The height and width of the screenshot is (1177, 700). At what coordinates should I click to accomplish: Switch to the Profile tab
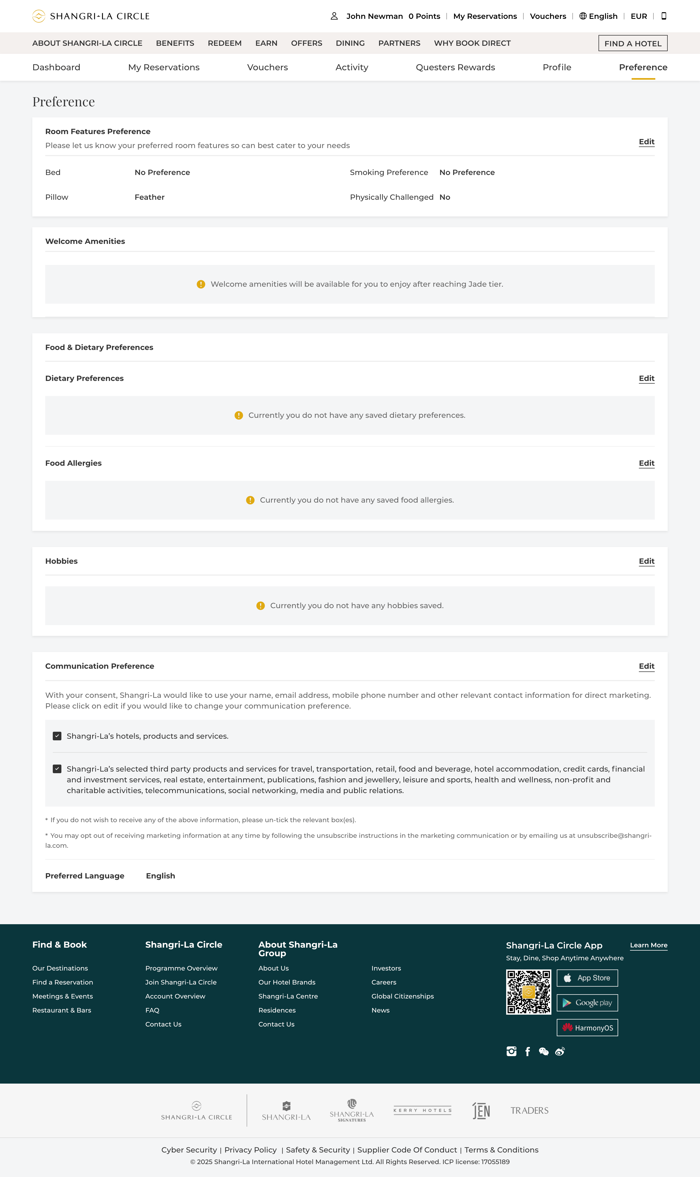pos(556,67)
